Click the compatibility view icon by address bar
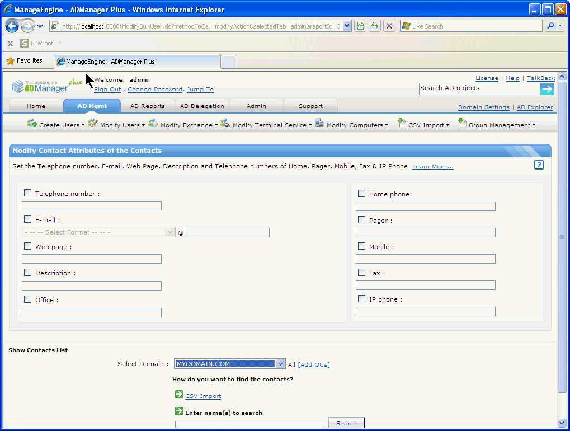This screenshot has width=570, height=431. (360, 26)
